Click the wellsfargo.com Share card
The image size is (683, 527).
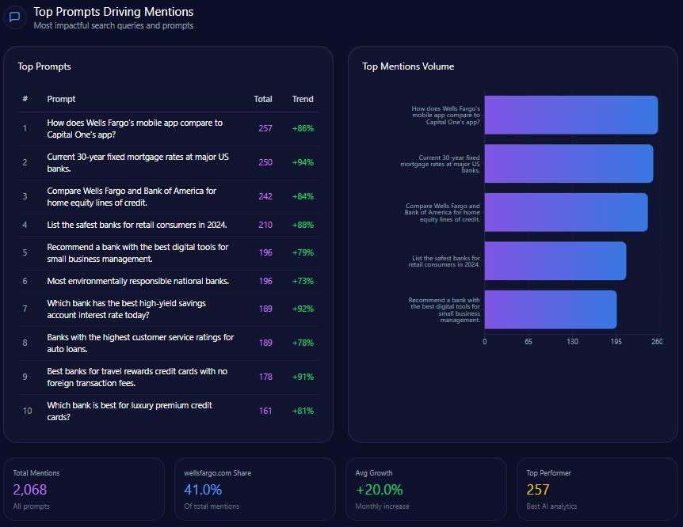click(257, 489)
